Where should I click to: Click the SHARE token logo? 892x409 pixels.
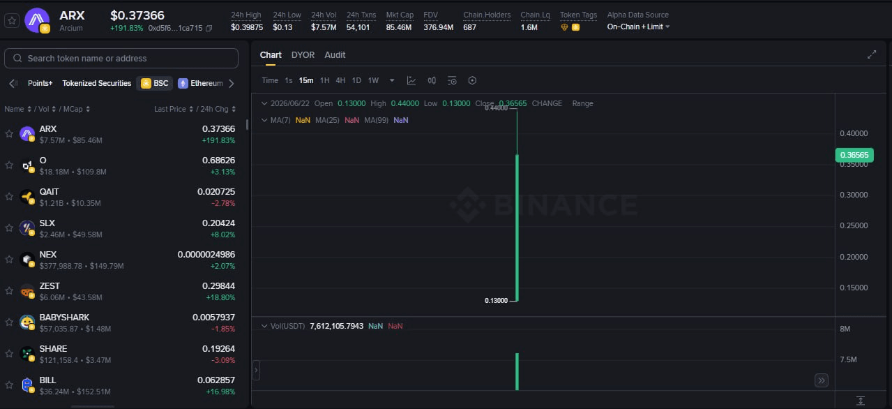pyautogui.click(x=27, y=354)
